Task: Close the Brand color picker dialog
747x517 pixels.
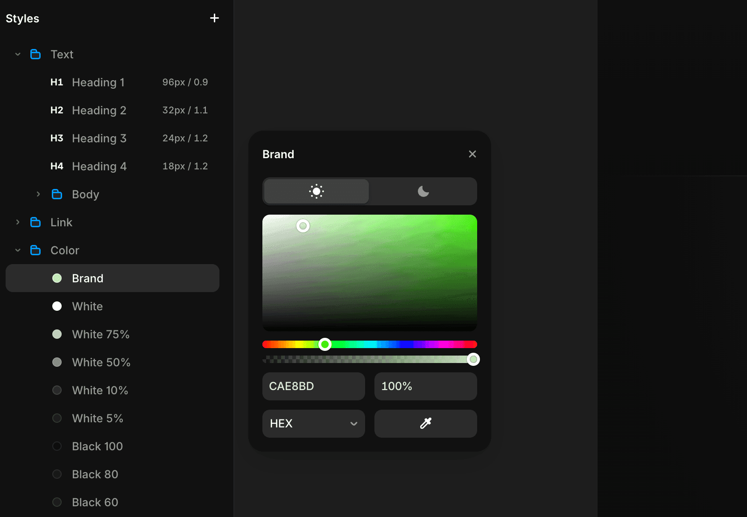Action: (472, 154)
